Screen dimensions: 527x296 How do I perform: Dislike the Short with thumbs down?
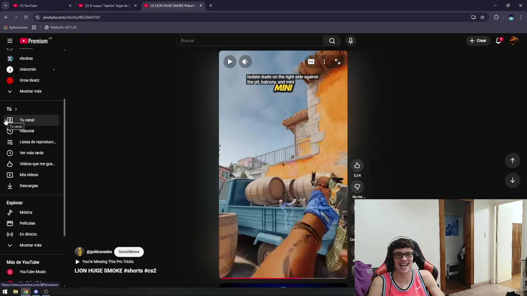pyautogui.click(x=357, y=187)
